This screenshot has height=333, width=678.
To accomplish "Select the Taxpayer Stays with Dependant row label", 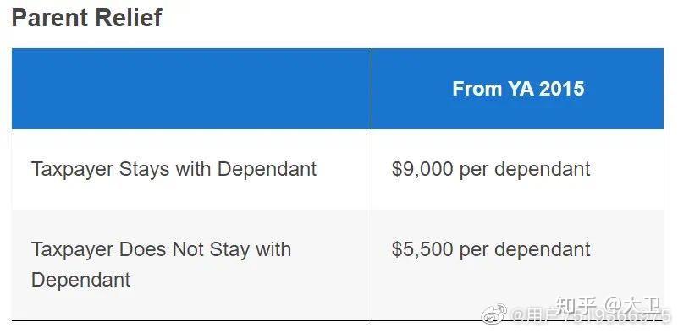I will click(174, 169).
